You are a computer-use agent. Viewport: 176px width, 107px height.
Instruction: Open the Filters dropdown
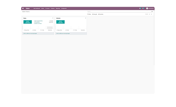tap(89, 14)
